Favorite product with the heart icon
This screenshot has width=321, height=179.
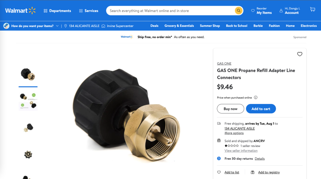tap(300, 54)
